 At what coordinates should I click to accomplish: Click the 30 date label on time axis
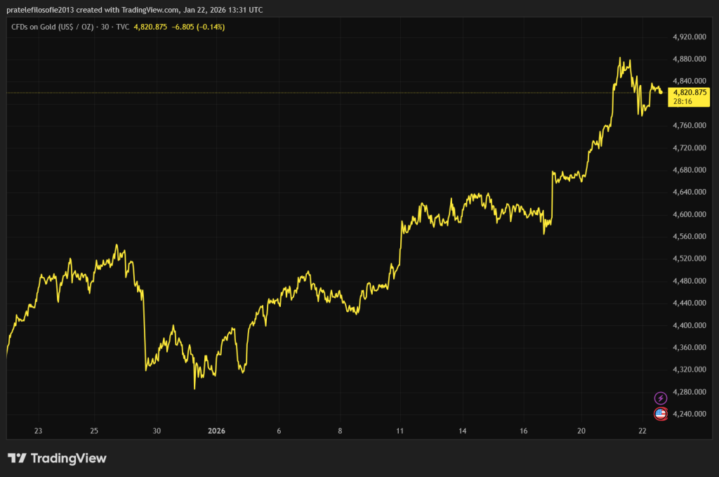pos(157,431)
